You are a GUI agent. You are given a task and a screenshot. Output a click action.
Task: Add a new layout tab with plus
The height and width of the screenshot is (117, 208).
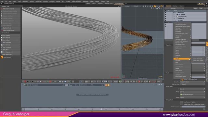point(126,4)
